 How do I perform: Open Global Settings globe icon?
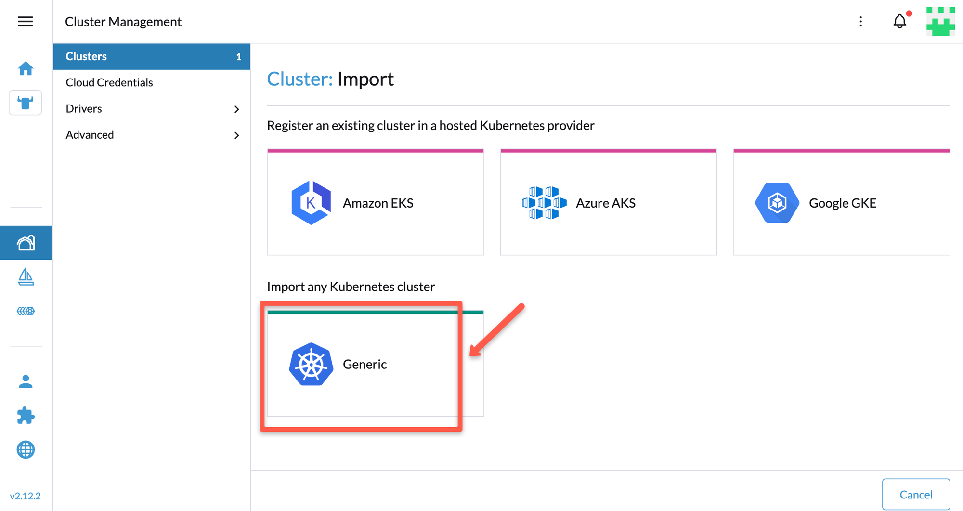pyautogui.click(x=25, y=450)
